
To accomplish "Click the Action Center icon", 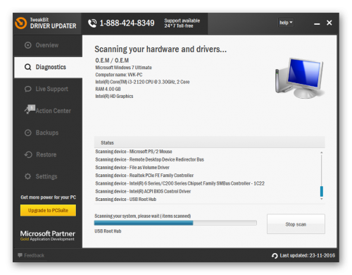I will (x=30, y=109).
